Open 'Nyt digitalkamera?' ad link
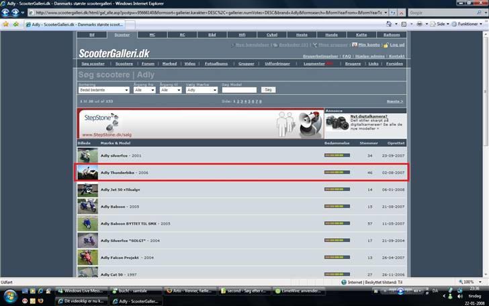This screenshot has width=489, height=306. (x=369, y=116)
